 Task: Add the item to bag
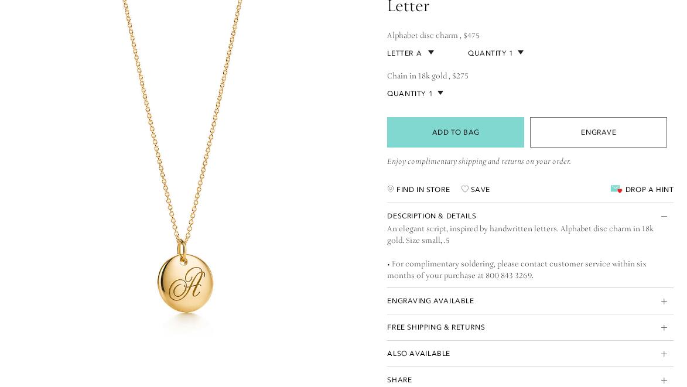[455, 132]
